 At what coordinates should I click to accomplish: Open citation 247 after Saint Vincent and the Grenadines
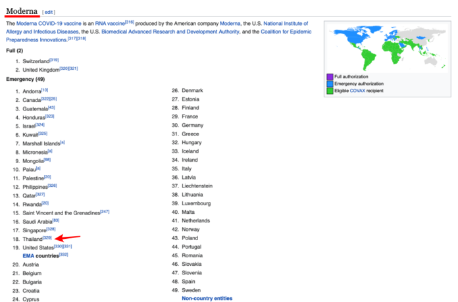click(x=105, y=211)
